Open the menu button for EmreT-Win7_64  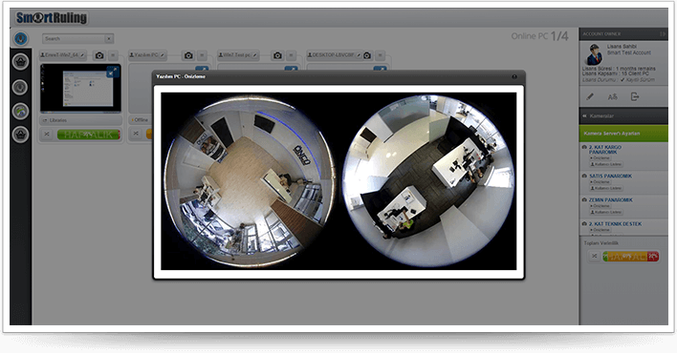(113, 55)
